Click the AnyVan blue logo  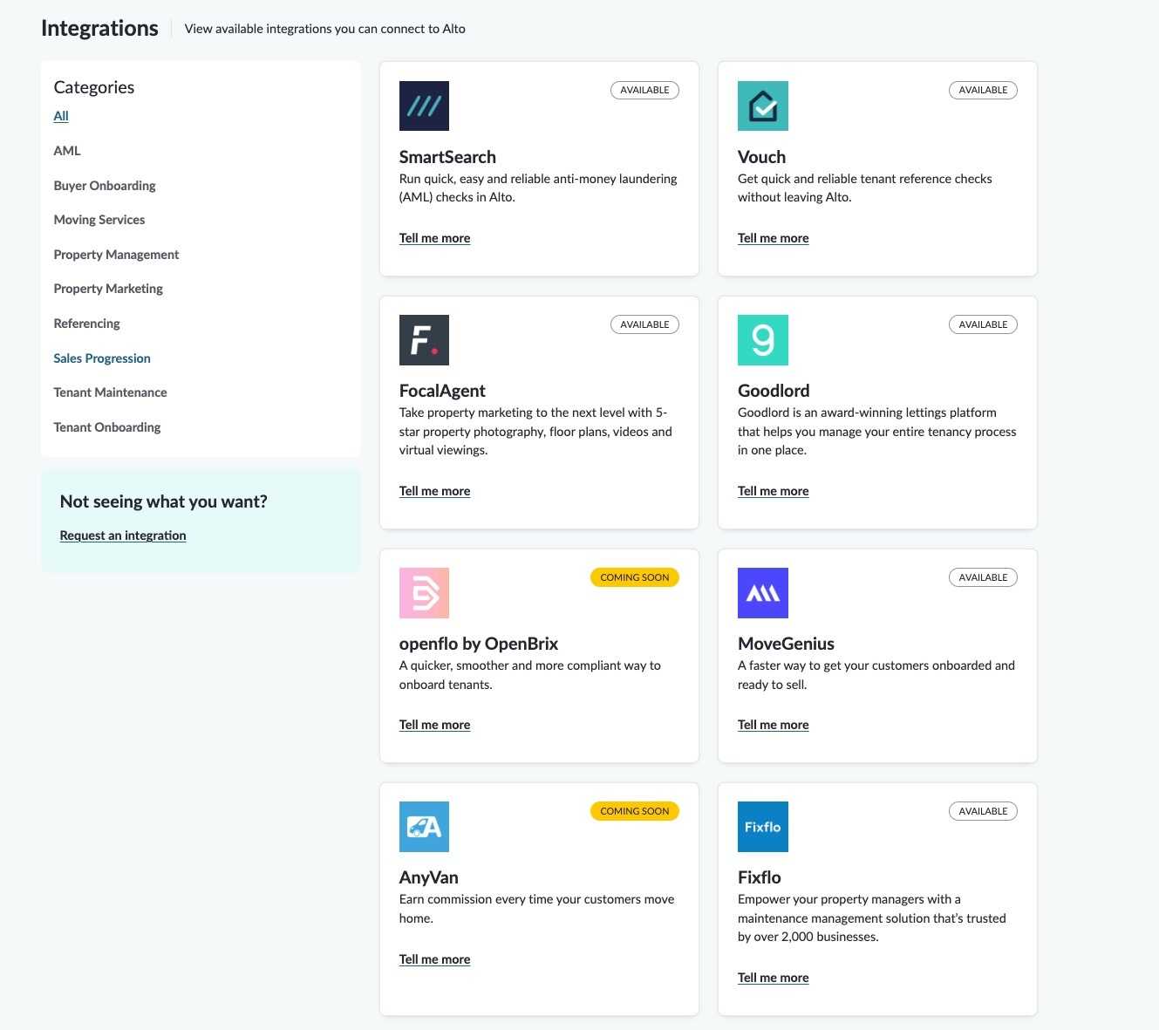point(424,827)
